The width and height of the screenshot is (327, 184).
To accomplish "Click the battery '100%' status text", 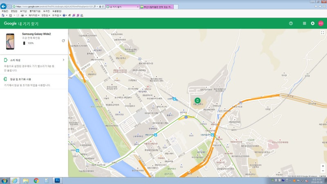I will point(30,43).
